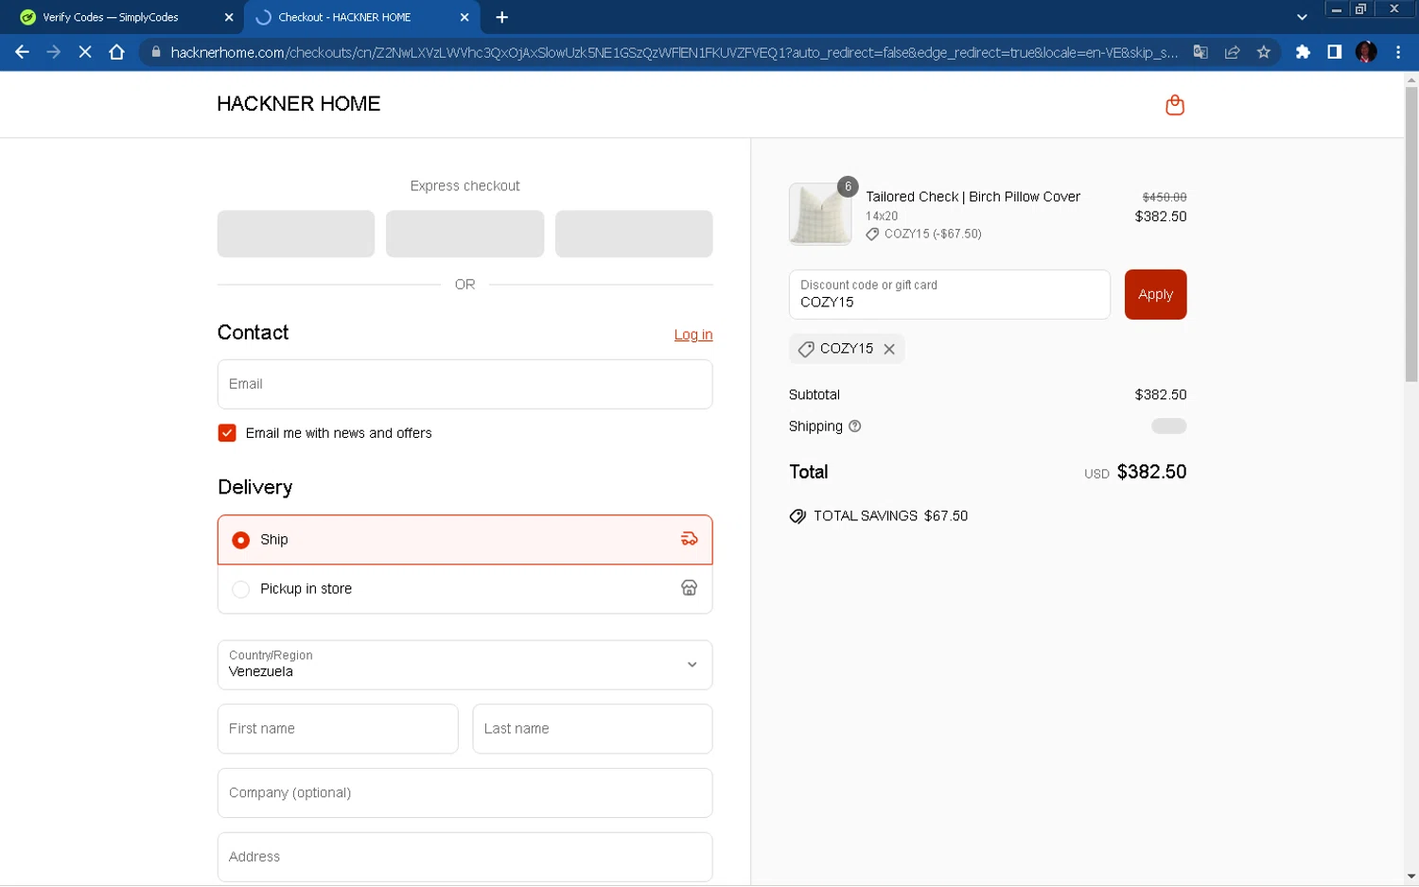Go to the browser home page

pos(116,52)
